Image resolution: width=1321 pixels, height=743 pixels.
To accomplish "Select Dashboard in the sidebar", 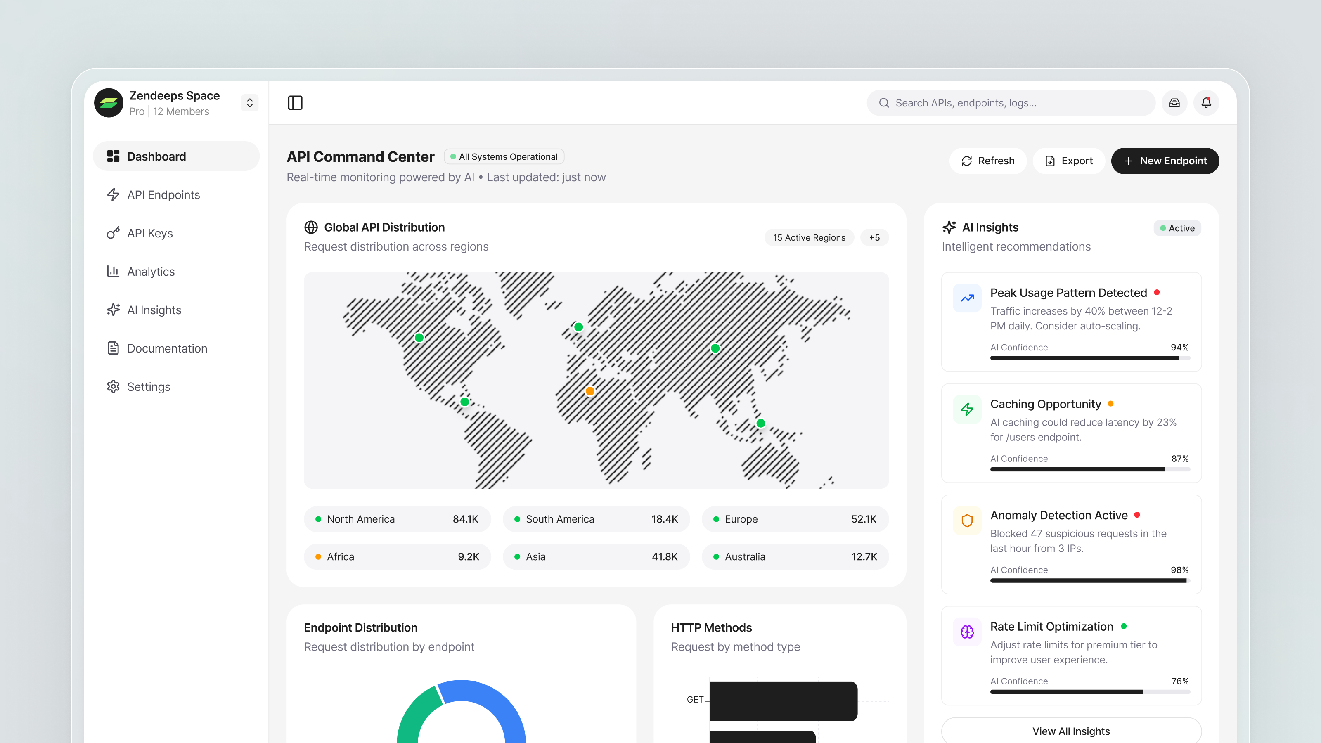I will point(176,156).
